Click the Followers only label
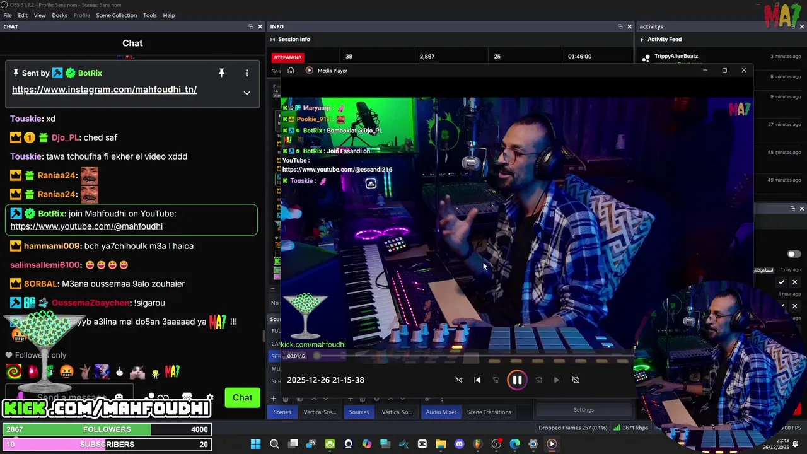Image resolution: width=807 pixels, height=454 pixels. [40, 355]
